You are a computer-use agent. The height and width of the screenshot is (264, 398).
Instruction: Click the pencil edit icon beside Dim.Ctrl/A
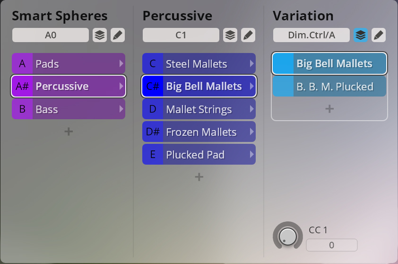click(379, 35)
